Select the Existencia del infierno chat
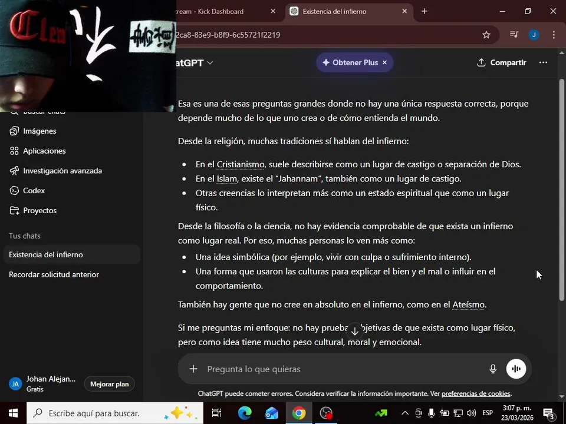The image size is (566, 424). (71, 254)
